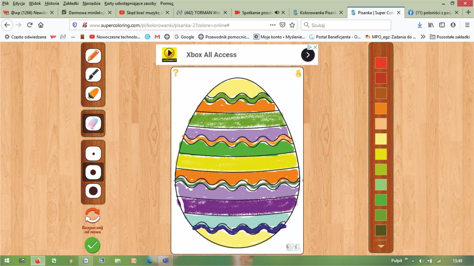The image size is (474, 266).
Task: Open the Word icon in taskbar
Action: 86,260
